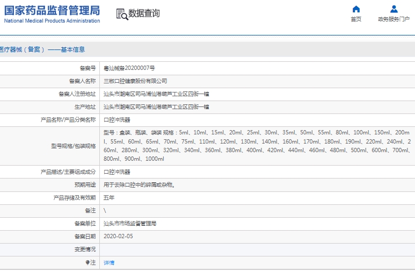Click National Medical Products Administration text
This screenshot has height=271, width=415.
click(52, 20)
